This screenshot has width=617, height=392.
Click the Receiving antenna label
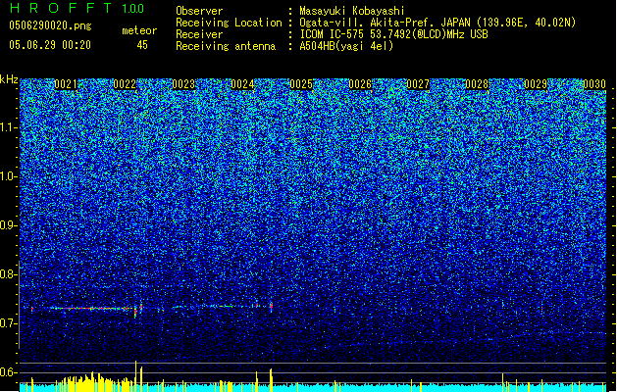pos(226,46)
